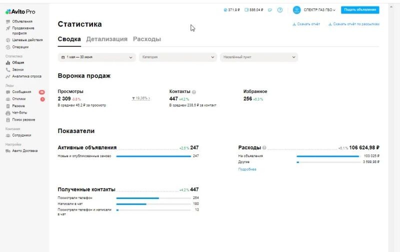The height and width of the screenshot is (252, 400).
Task: Open the help question mark icon
Action: point(280,10)
